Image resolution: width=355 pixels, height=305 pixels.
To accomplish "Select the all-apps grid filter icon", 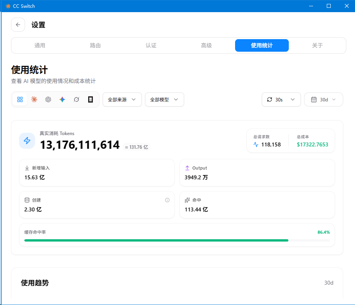I will coord(20,99).
